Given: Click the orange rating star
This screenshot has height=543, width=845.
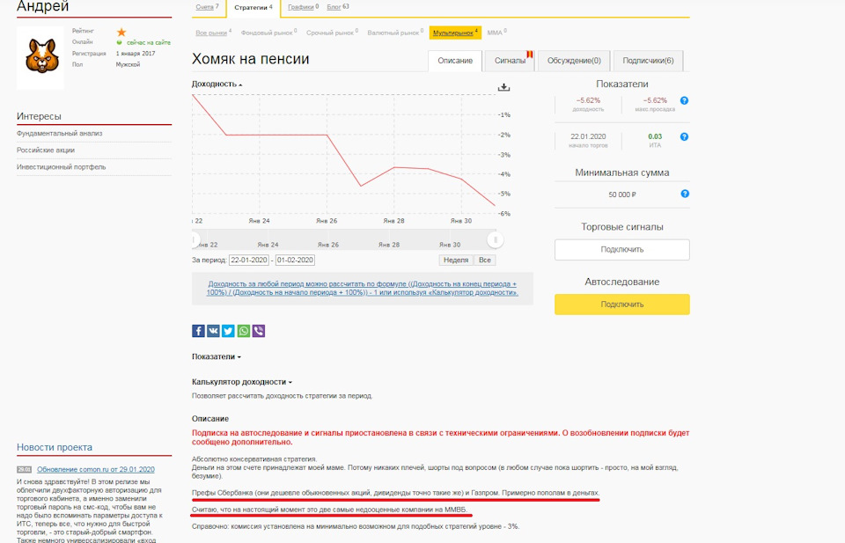Looking at the screenshot, I should coord(121,32).
